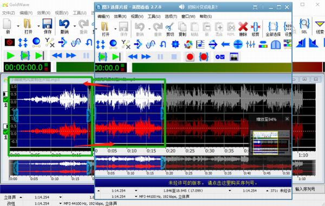325x206 pixels.
Task: Click the Select All braces icon
Action: point(273,26)
